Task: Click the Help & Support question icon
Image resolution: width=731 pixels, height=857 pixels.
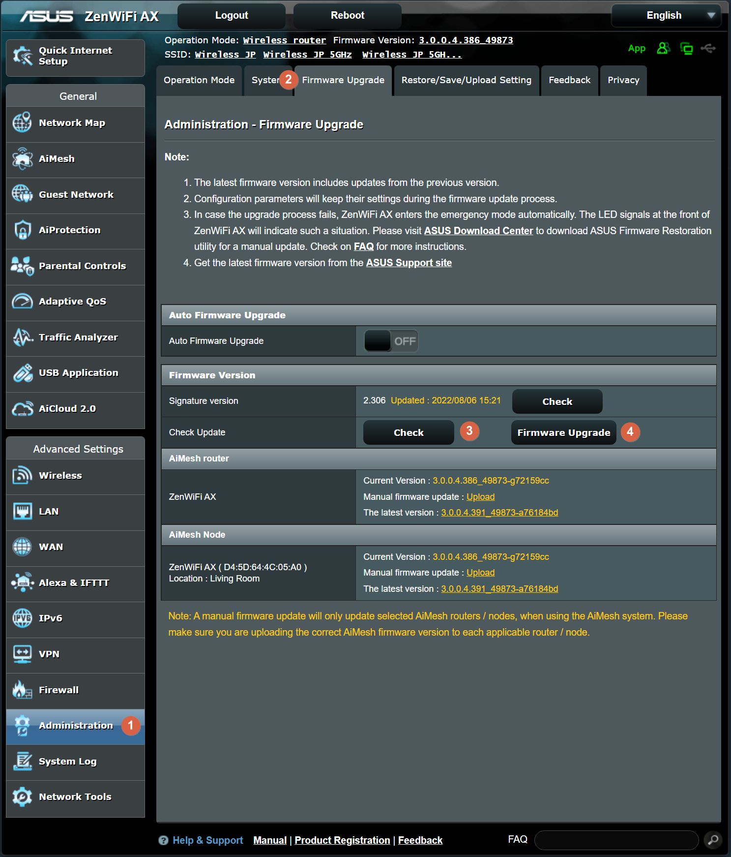Action: 163,840
